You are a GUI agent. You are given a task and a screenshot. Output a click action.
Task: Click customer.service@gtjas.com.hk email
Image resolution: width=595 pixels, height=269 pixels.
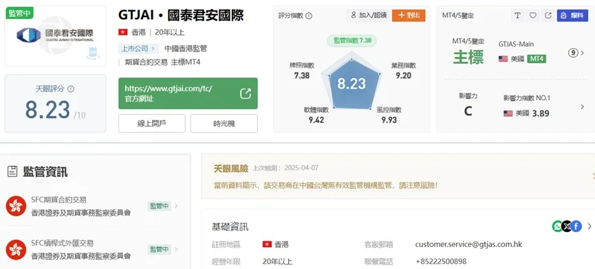pyautogui.click(x=468, y=244)
